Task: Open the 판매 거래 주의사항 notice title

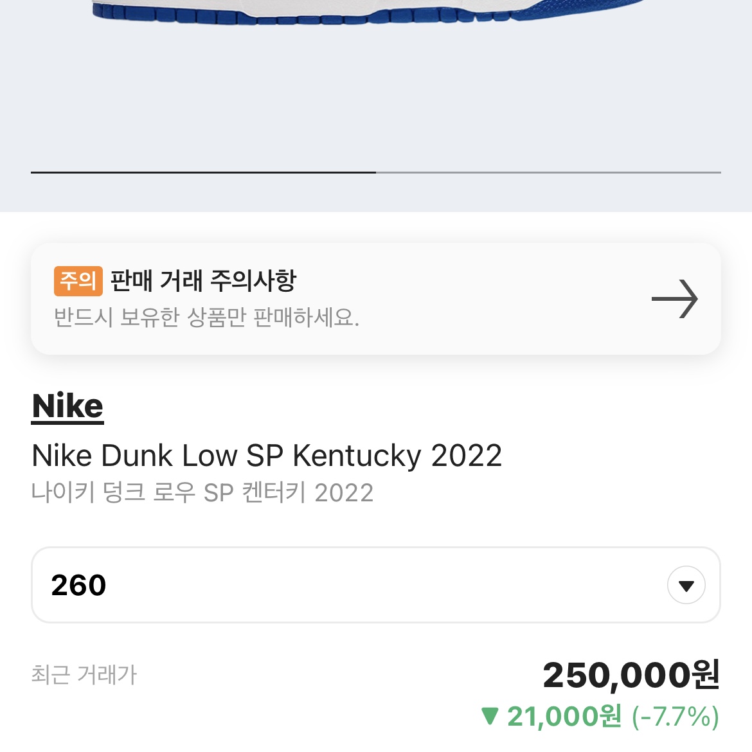Action: click(203, 280)
